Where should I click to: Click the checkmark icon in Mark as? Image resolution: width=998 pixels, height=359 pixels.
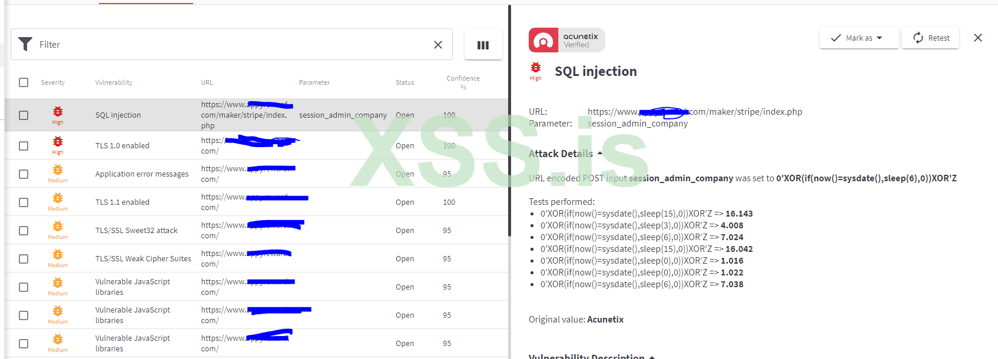click(x=836, y=38)
